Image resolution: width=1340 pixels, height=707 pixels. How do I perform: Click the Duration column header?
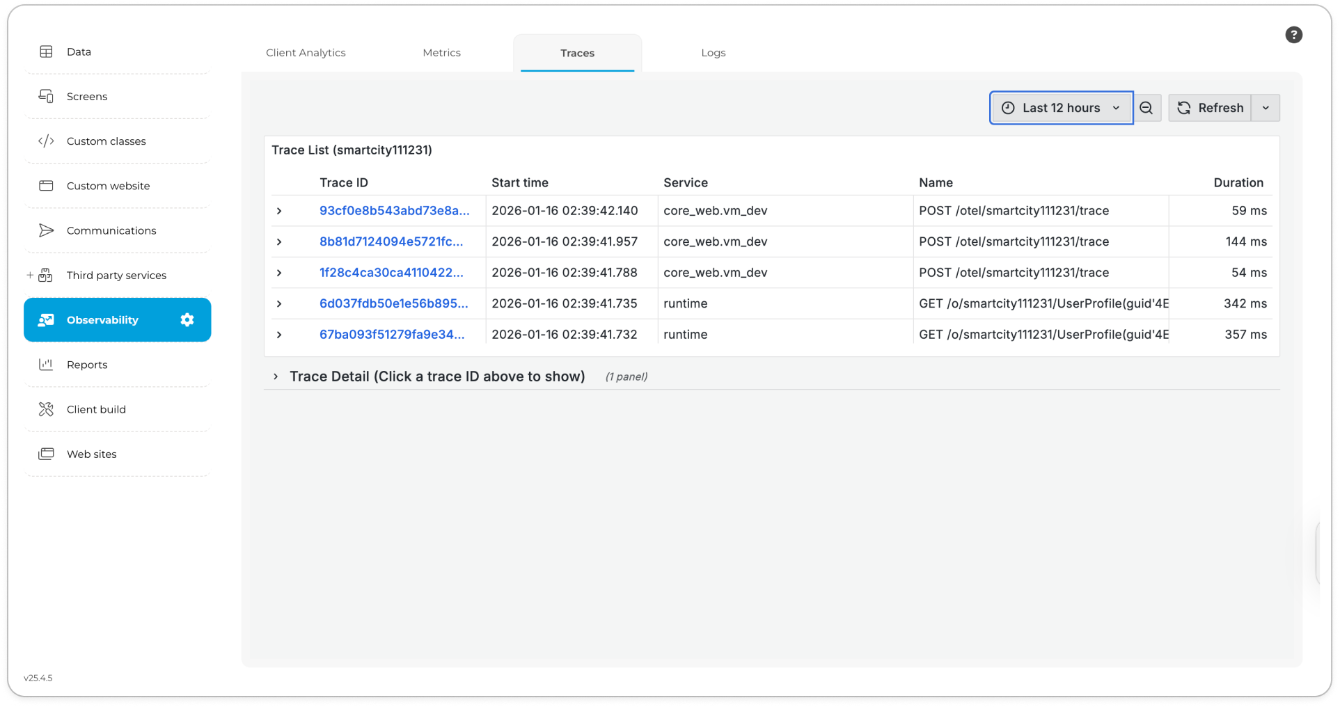(1238, 182)
